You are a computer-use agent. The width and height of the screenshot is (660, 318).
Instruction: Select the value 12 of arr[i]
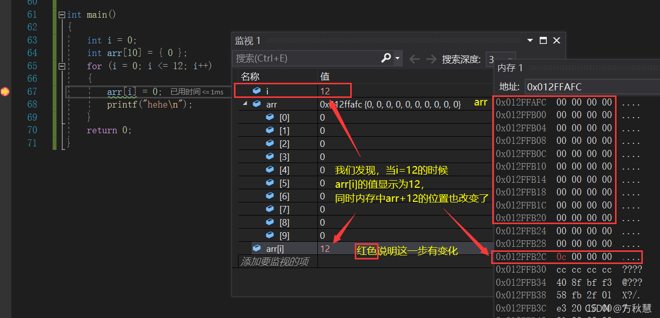(x=325, y=248)
